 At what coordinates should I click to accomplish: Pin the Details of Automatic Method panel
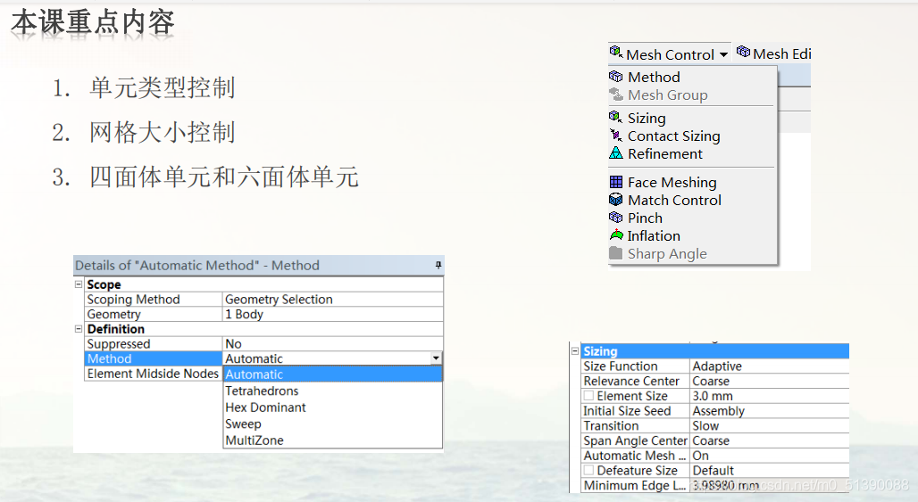(438, 265)
